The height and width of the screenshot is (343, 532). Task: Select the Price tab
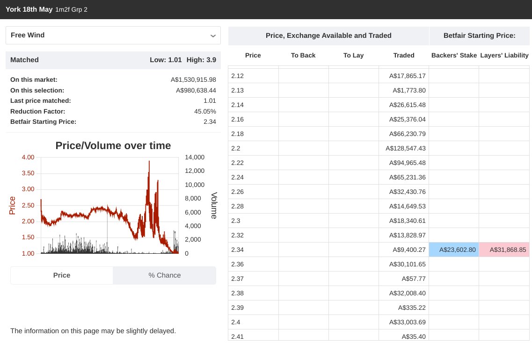(61, 275)
